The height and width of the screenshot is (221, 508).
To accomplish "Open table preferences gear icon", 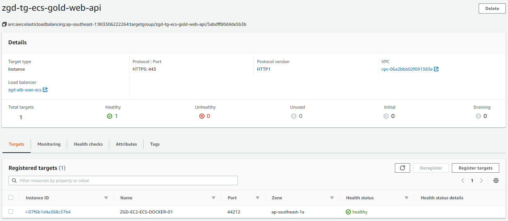I will pos(496,181).
